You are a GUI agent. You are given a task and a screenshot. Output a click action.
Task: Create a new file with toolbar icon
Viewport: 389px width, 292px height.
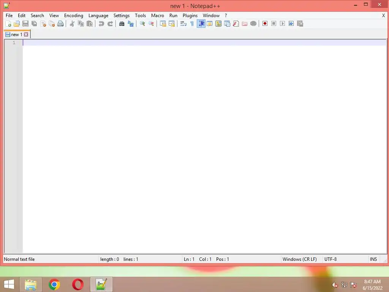[x=8, y=24]
